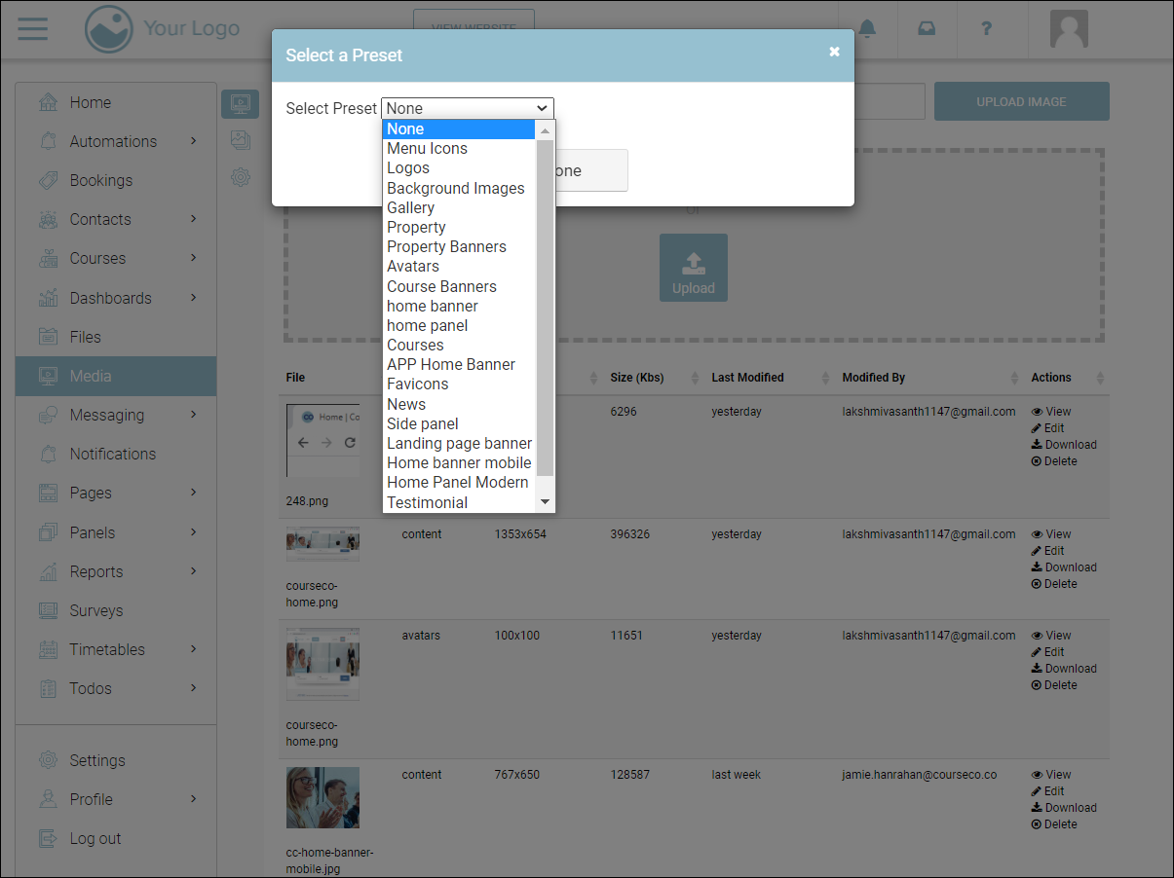Choose Background Images preset option
The width and height of the screenshot is (1174, 878).
pyautogui.click(x=455, y=188)
